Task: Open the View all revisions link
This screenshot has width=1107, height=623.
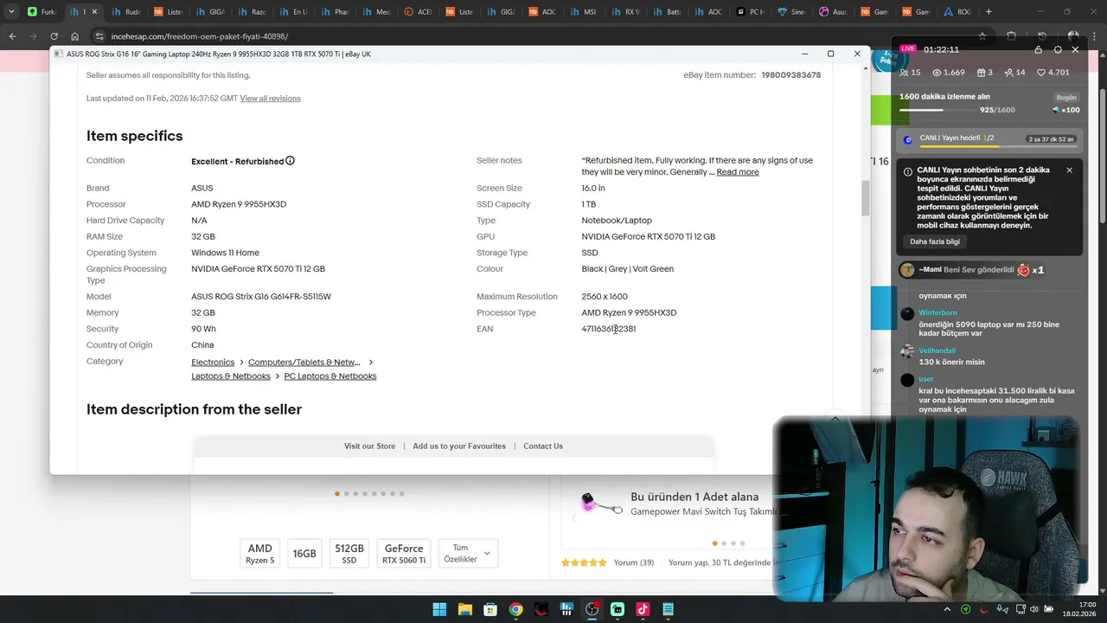Action: [270, 99]
